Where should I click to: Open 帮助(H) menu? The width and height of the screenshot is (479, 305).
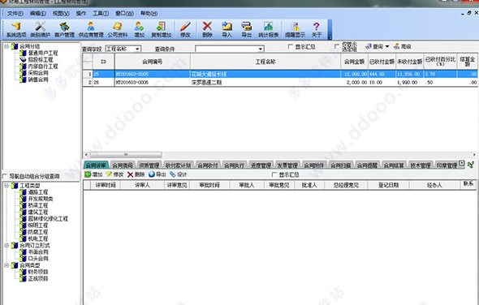pyautogui.click(x=149, y=14)
